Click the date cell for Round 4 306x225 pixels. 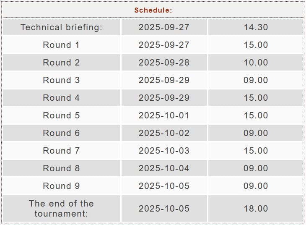click(x=164, y=98)
